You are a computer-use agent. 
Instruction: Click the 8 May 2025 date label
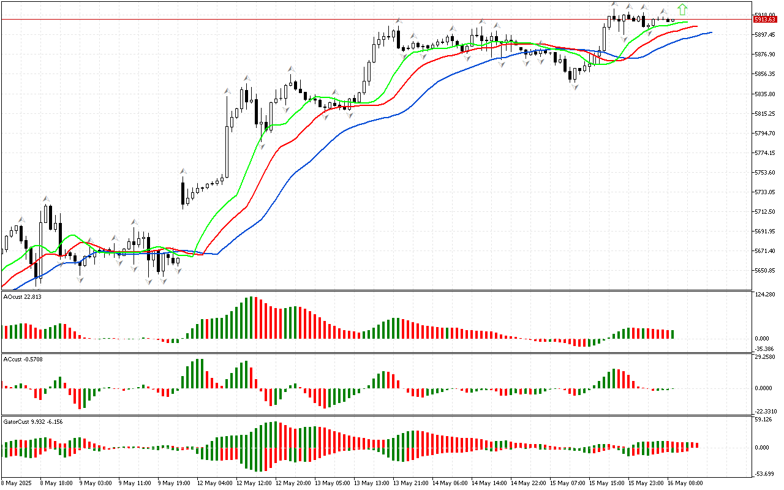tap(17, 483)
